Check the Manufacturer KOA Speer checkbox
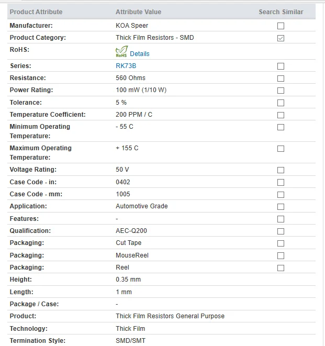 tap(281, 26)
